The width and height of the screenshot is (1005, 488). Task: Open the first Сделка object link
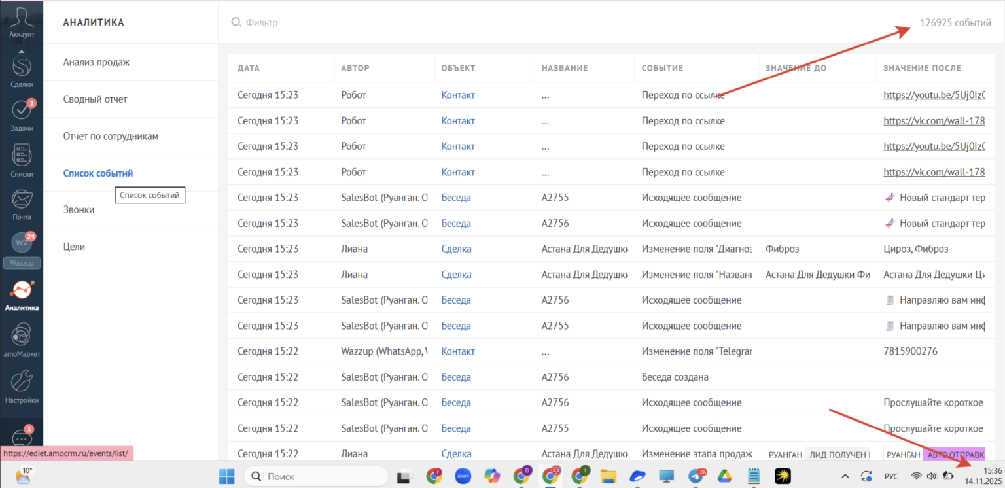click(x=456, y=249)
